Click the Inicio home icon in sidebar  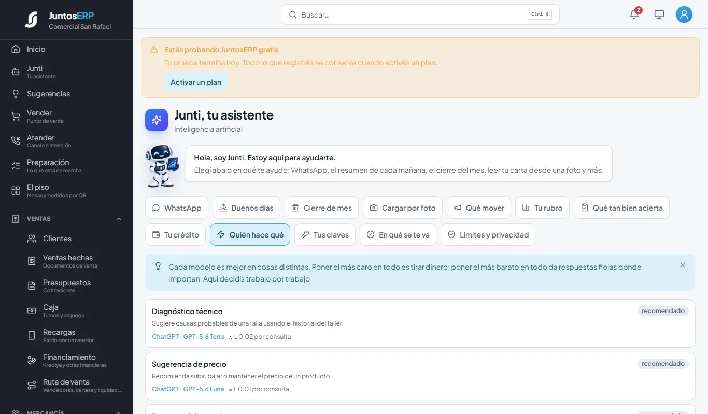click(16, 49)
